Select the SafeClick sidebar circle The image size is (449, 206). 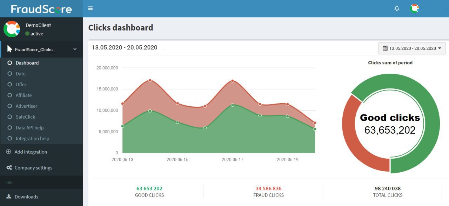pos(10,117)
